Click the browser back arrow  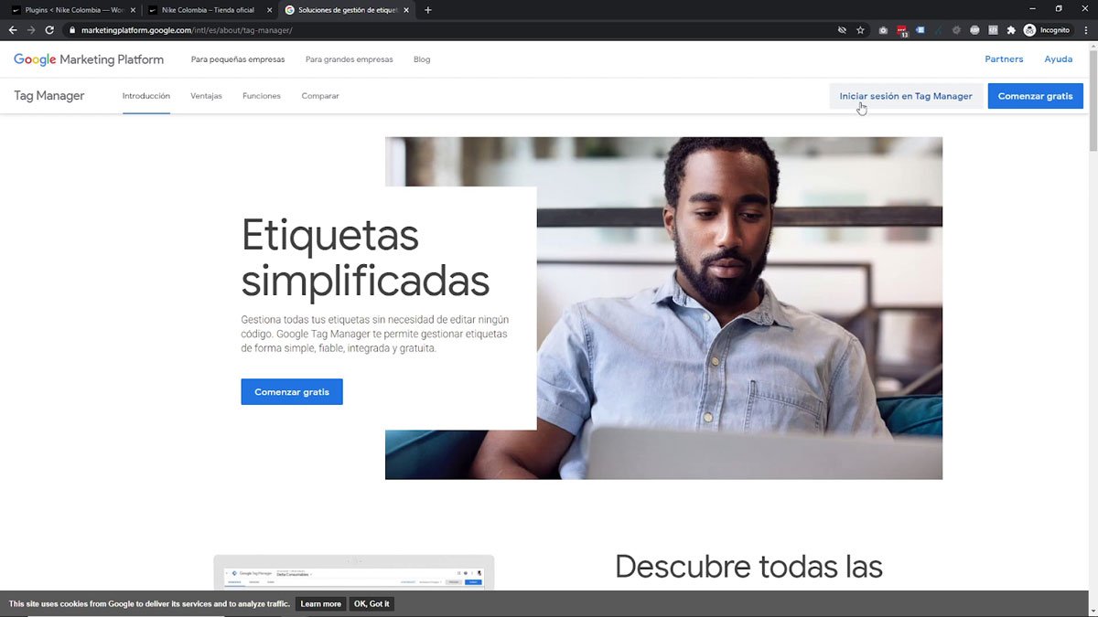[x=13, y=30]
